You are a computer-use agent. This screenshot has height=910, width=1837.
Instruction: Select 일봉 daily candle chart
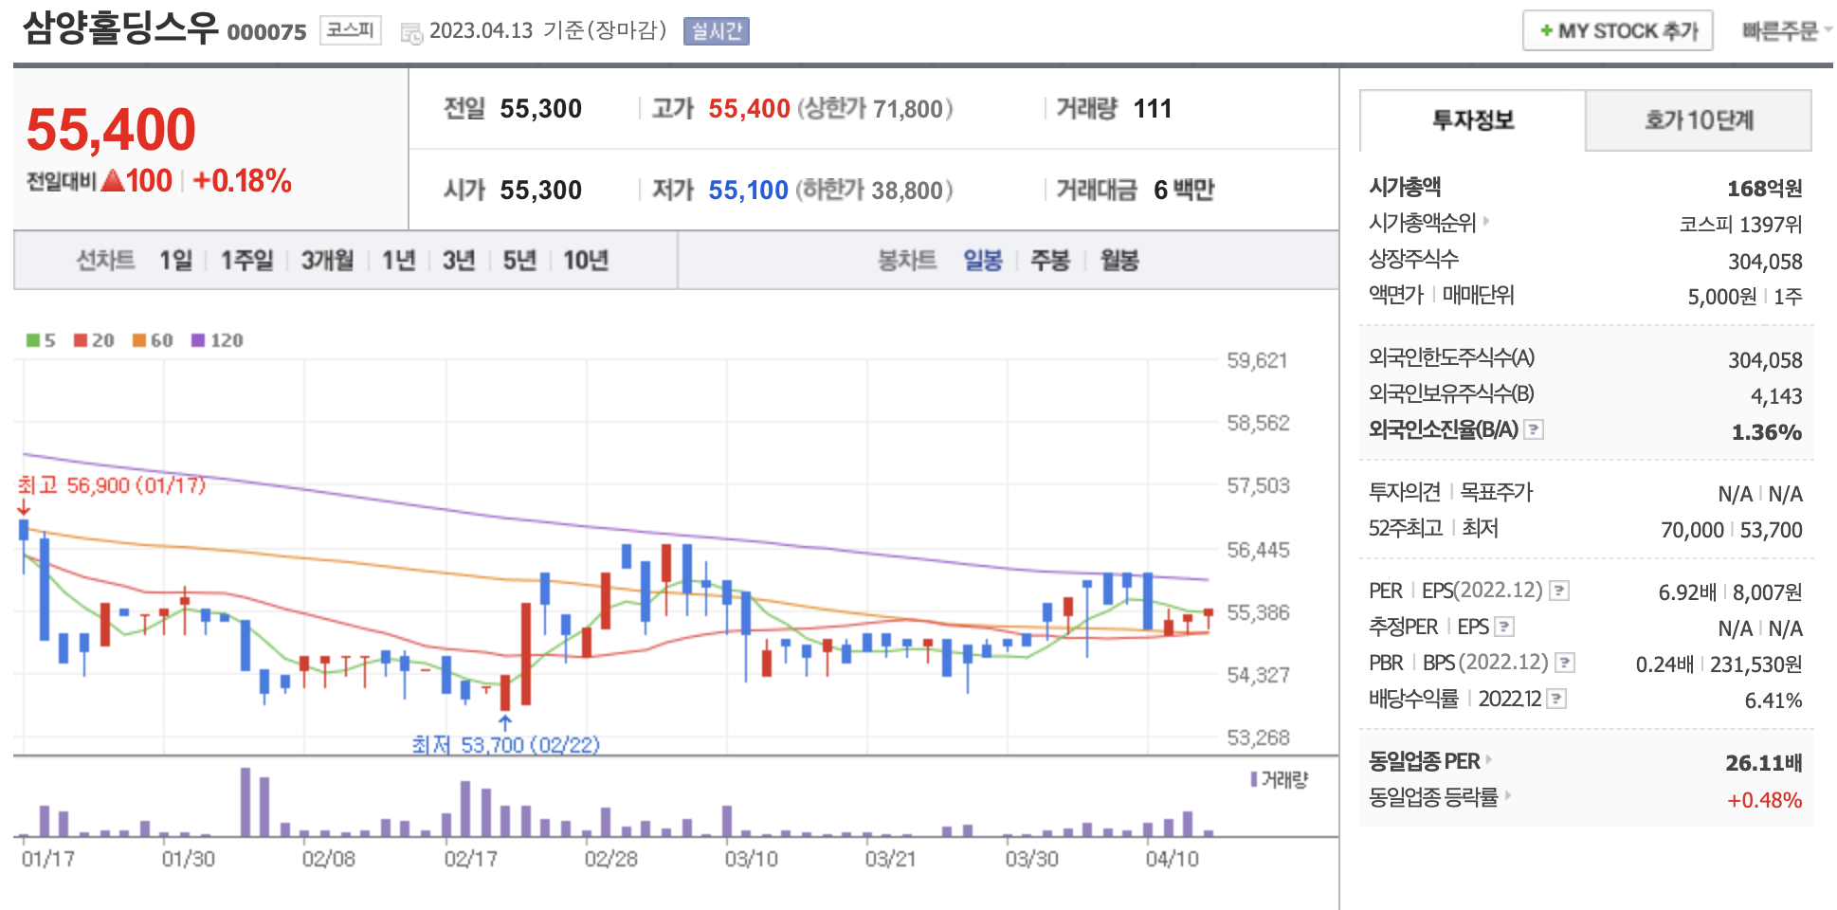pyautogui.click(x=982, y=260)
